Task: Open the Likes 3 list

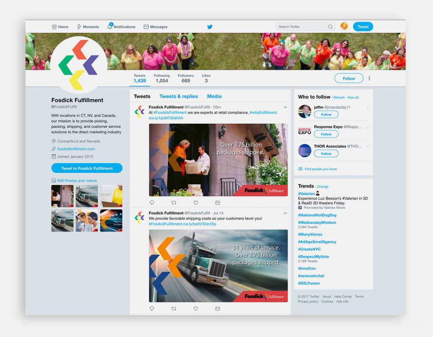Action: pos(206,78)
